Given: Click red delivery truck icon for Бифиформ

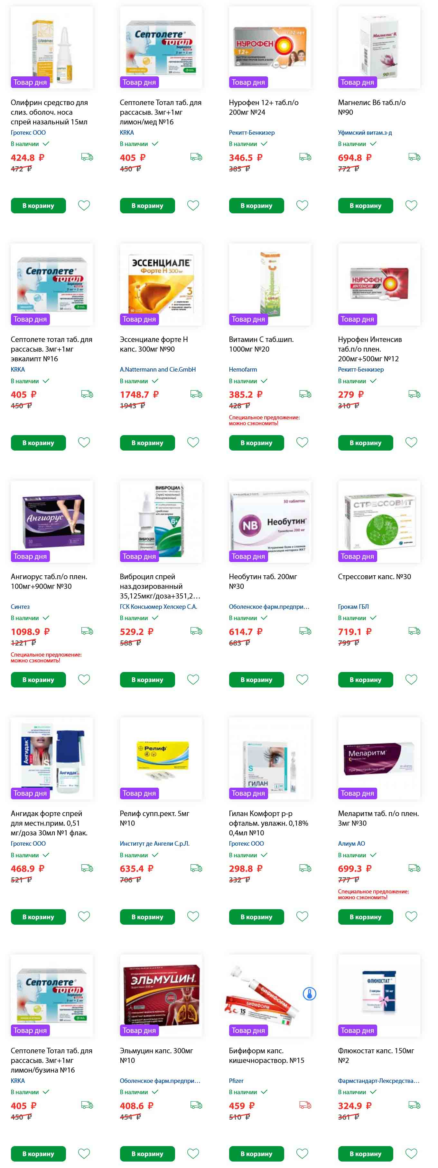Looking at the screenshot, I should [x=305, y=1105].
